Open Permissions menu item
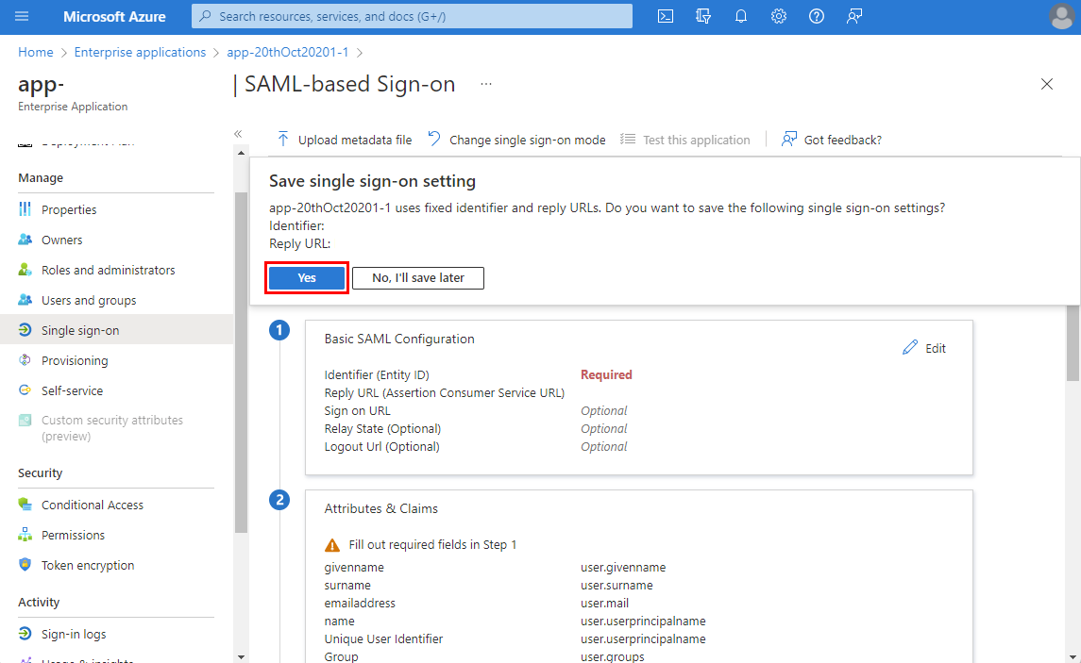Viewport: 1081px width, 663px height. tap(73, 535)
